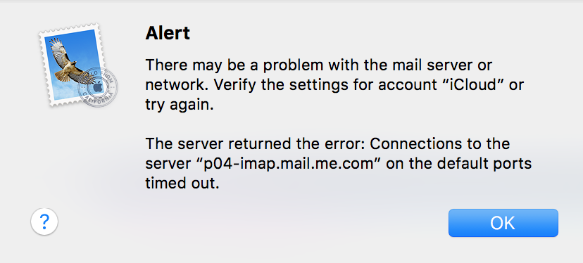Click the Mail stamp app icon
The height and width of the screenshot is (263, 583).
pyautogui.click(x=77, y=65)
